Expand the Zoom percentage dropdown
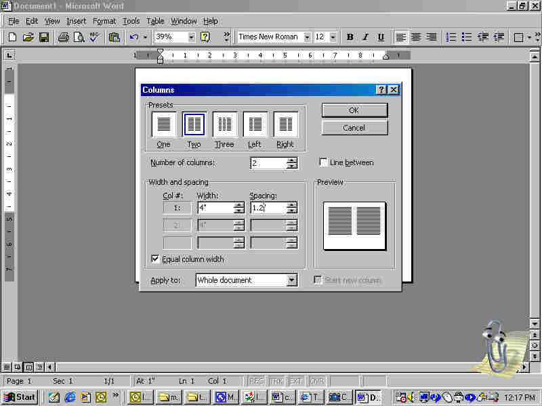This screenshot has width=542, height=406. click(x=191, y=37)
